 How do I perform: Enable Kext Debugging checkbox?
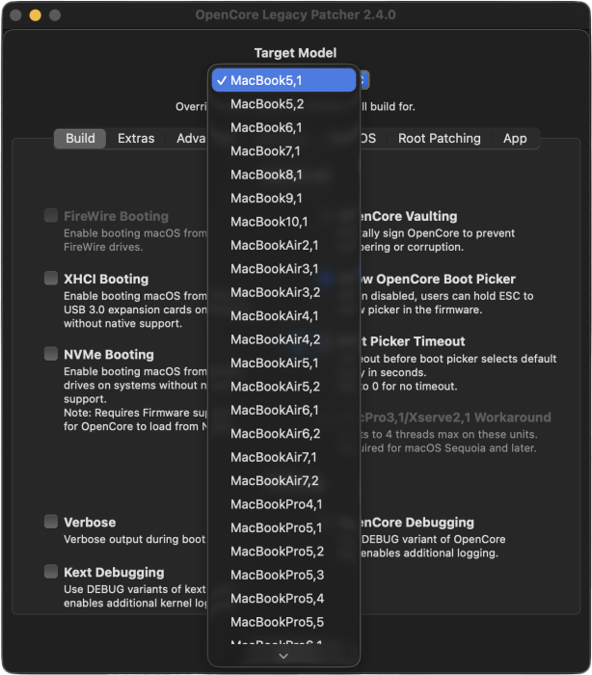(51, 572)
